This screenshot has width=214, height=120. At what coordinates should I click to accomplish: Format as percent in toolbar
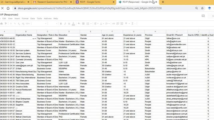pos(15,24)
